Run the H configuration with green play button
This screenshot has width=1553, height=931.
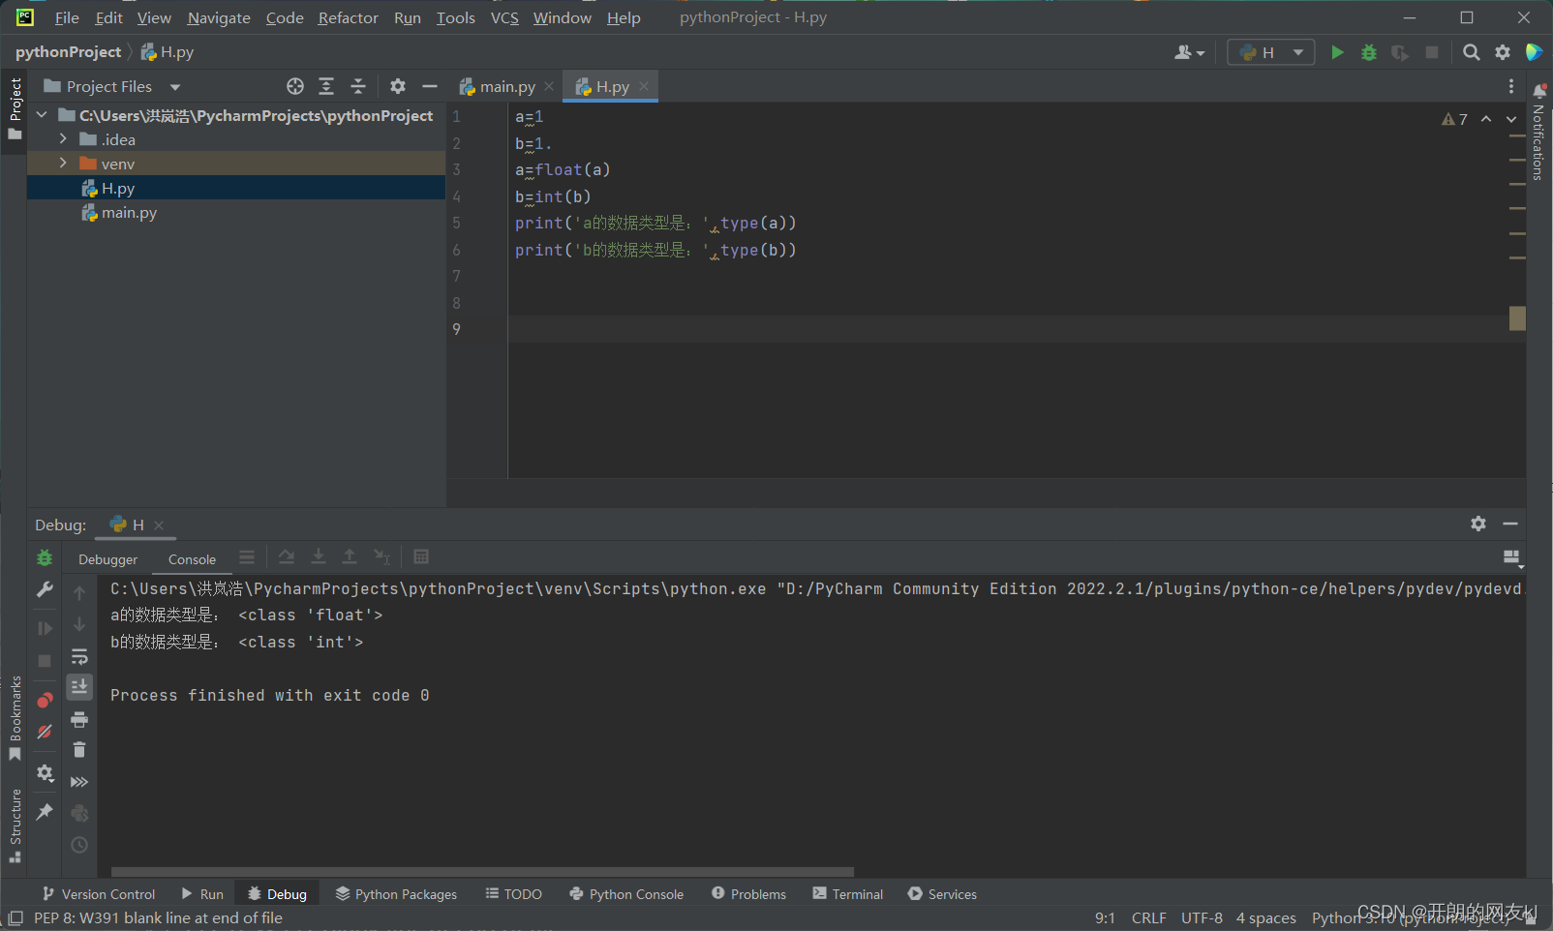1337,52
